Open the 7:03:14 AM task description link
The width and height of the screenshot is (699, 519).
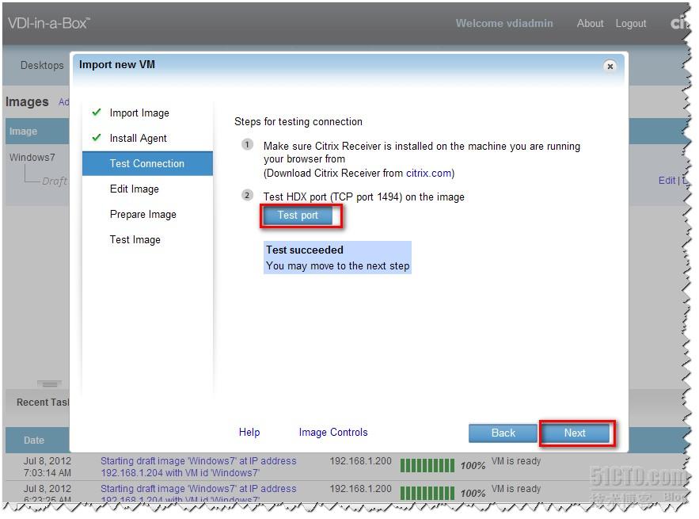pyautogui.click(x=198, y=467)
